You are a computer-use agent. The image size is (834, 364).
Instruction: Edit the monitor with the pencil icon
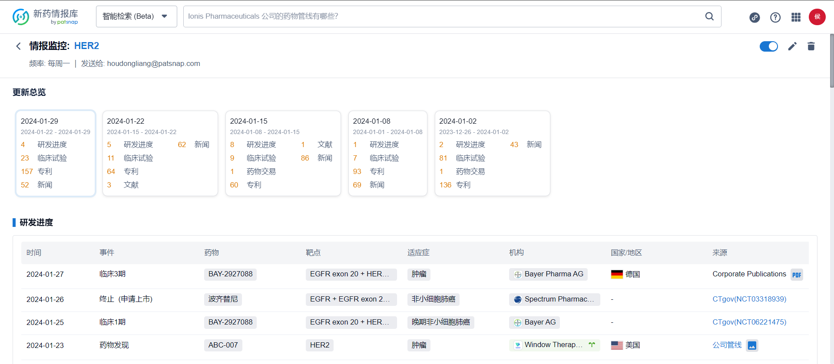792,46
